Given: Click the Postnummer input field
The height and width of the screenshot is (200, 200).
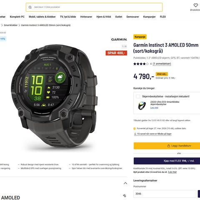Looking at the screenshot, I should (165, 194).
